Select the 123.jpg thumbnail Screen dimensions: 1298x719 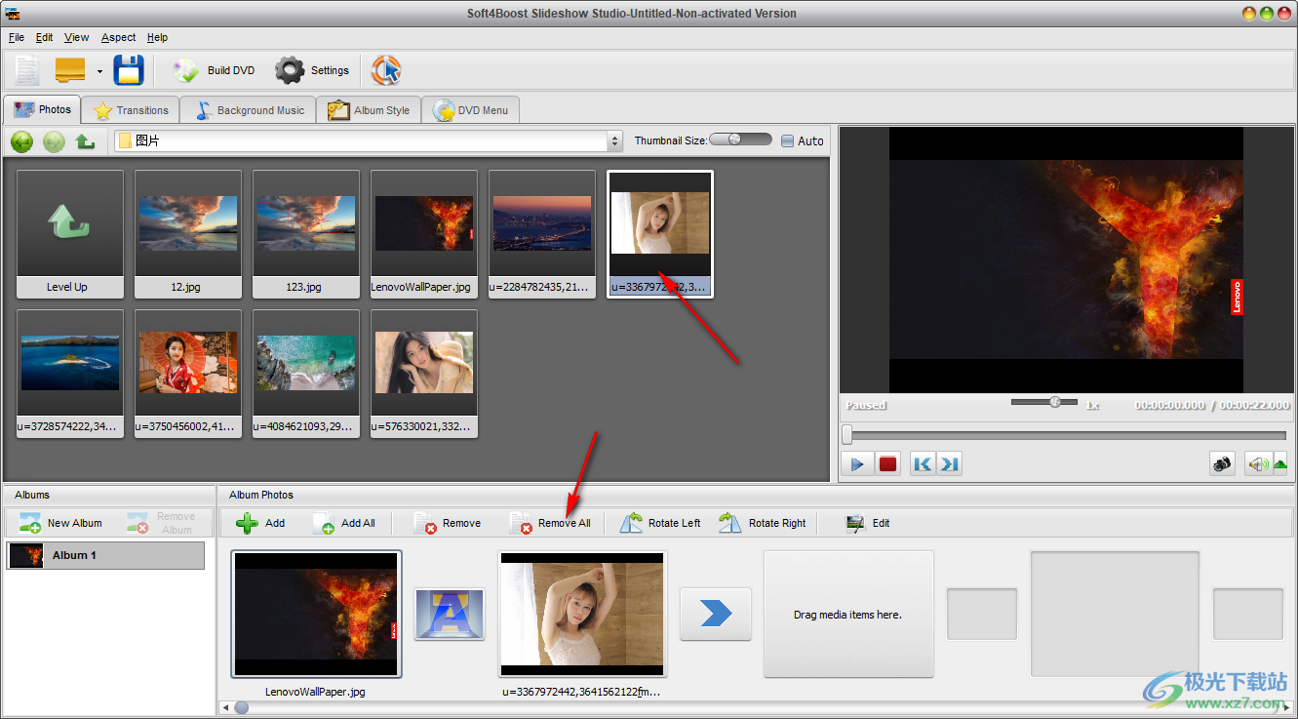(x=306, y=234)
